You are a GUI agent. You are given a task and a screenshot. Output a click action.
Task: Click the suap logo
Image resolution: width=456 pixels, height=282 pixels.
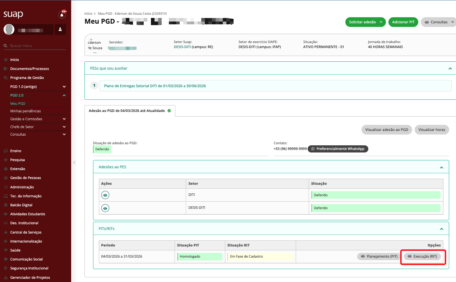[13, 14]
